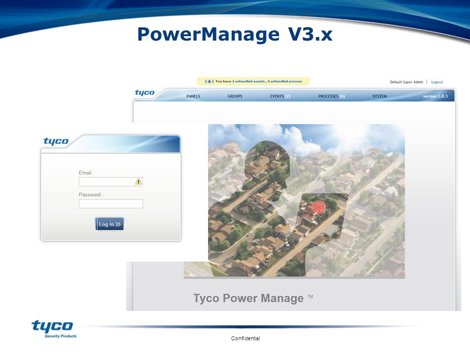Click the red target marker on aerial image

(318, 207)
